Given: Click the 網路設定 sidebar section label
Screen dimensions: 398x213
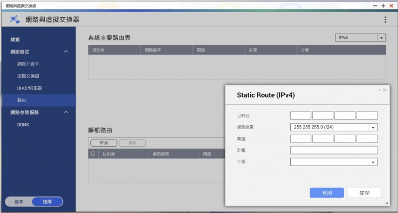Looking at the screenshot, I should click(20, 52).
